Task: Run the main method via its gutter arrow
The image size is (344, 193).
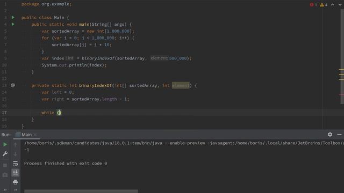Action: tap(13, 24)
